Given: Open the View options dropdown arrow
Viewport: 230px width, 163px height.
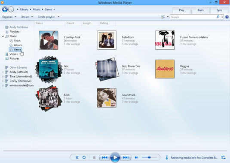Looking at the screenshot, I should click(168, 17).
